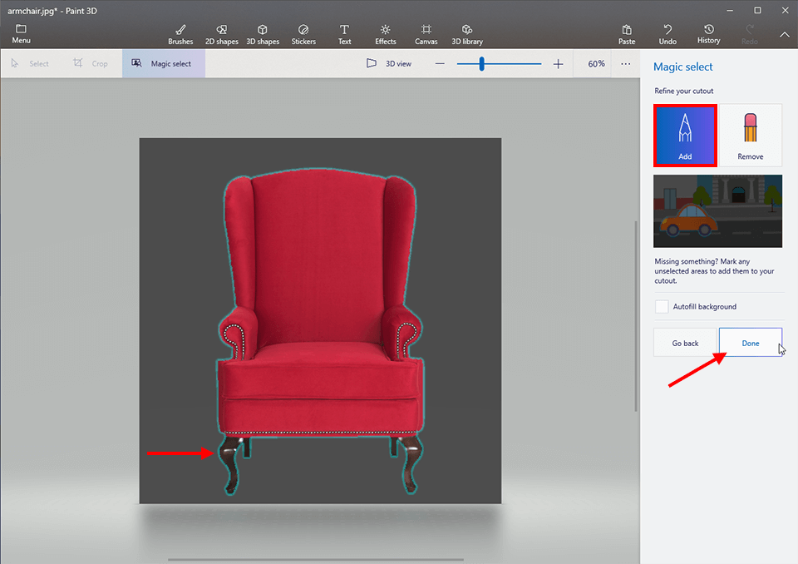Enable Autofill background
The height and width of the screenshot is (564, 798).
(x=662, y=306)
